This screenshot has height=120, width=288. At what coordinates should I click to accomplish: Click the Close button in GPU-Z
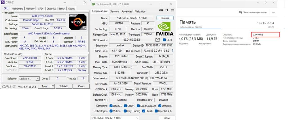pos(167,118)
